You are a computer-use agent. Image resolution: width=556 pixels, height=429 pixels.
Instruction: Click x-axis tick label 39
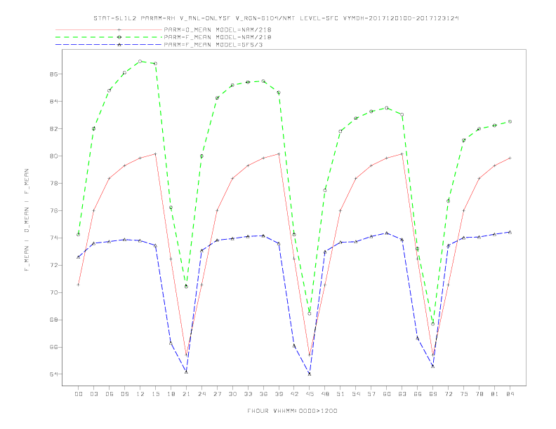[279, 394]
